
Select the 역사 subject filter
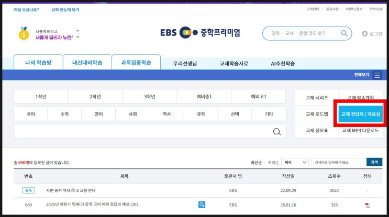(x=166, y=114)
